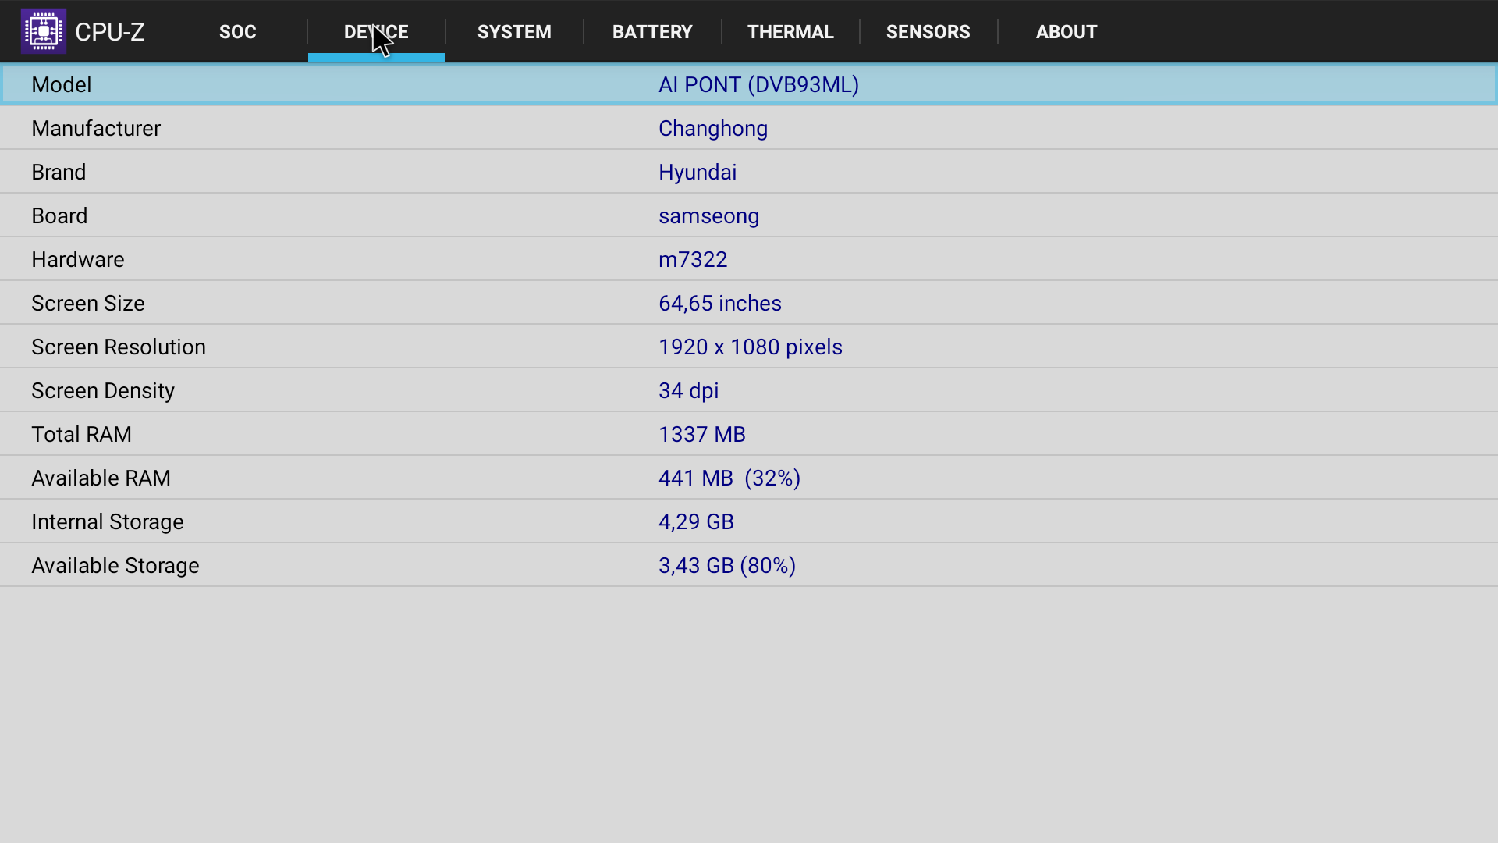The height and width of the screenshot is (843, 1498).
Task: Select the Brand Hyundai row
Action: pos(749,172)
